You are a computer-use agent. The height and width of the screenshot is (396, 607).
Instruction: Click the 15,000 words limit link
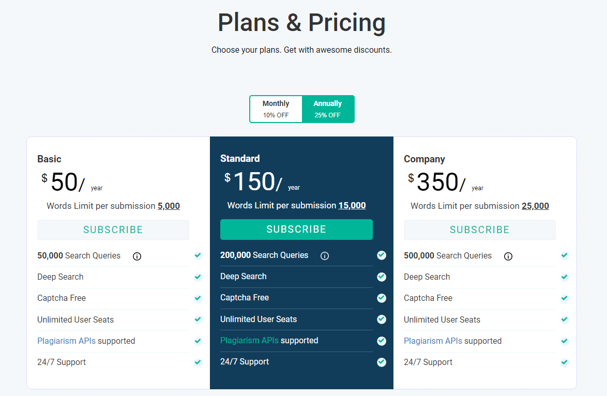click(352, 206)
